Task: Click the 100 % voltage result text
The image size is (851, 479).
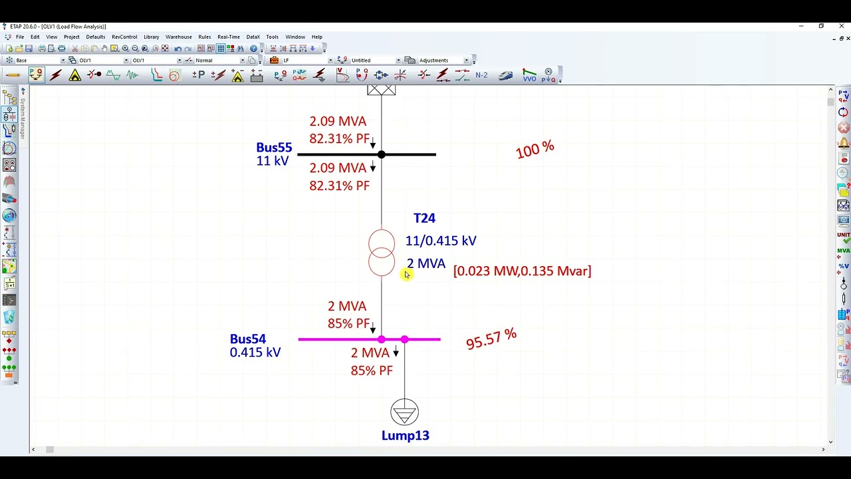Action: pyautogui.click(x=535, y=149)
